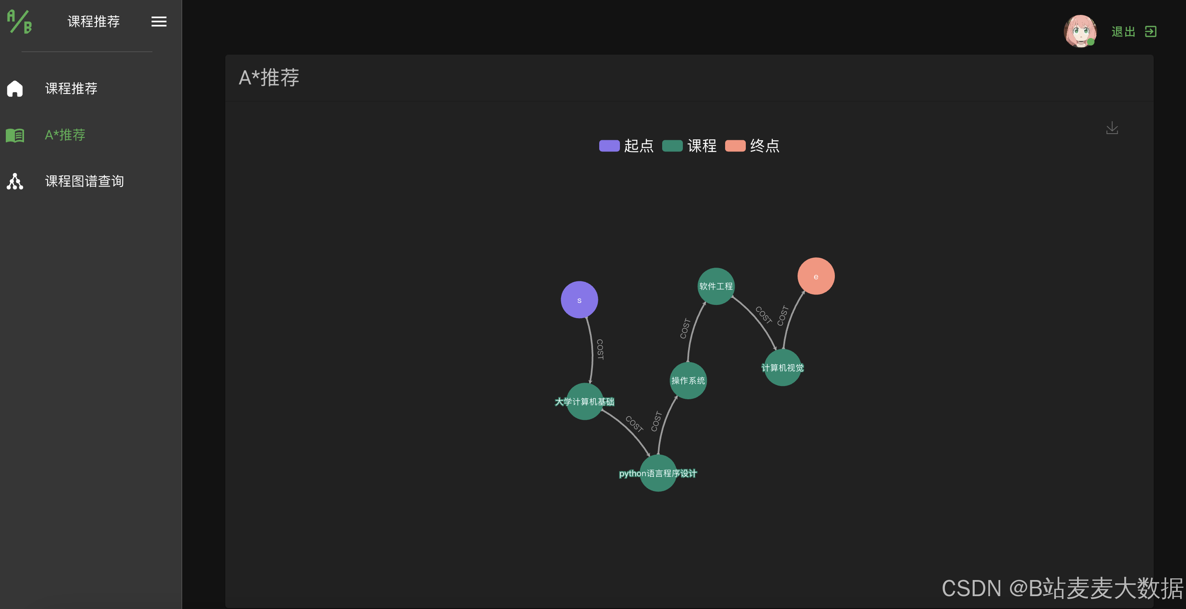Click the logout arrow icon

click(1150, 32)
